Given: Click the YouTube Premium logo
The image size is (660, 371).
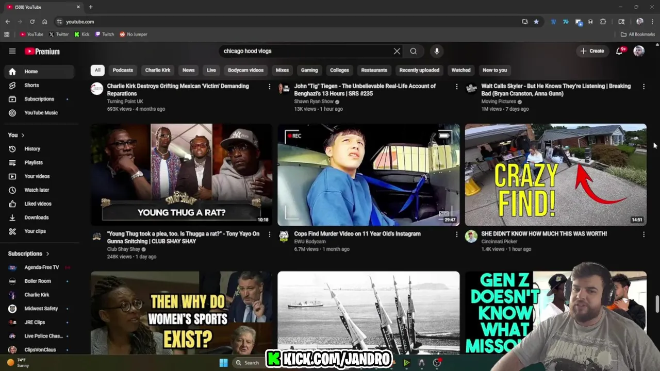Looking at the screenshot, I should [42, 52].
